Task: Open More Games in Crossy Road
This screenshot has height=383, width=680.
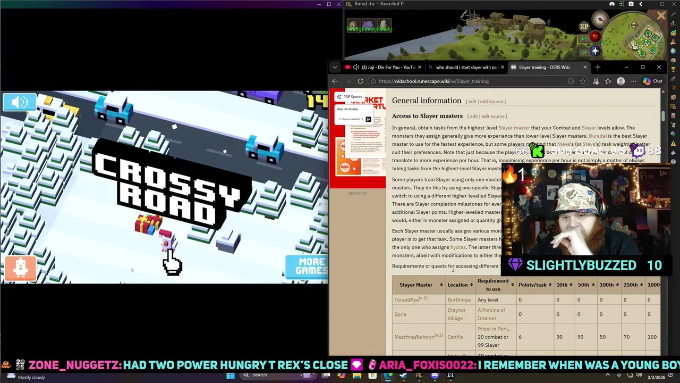Action: (x=307, y=266)
